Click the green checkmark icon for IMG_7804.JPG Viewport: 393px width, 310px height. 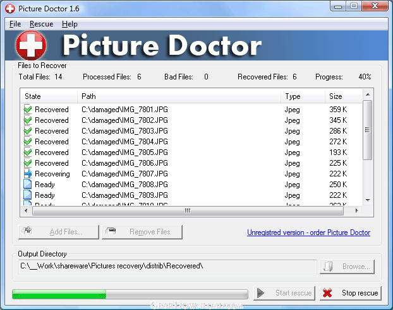(x=28, y=142)
